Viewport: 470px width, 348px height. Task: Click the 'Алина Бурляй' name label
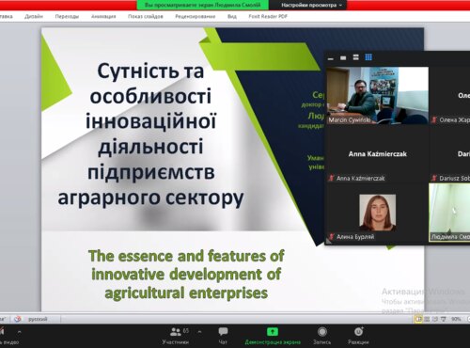(355, 237)
